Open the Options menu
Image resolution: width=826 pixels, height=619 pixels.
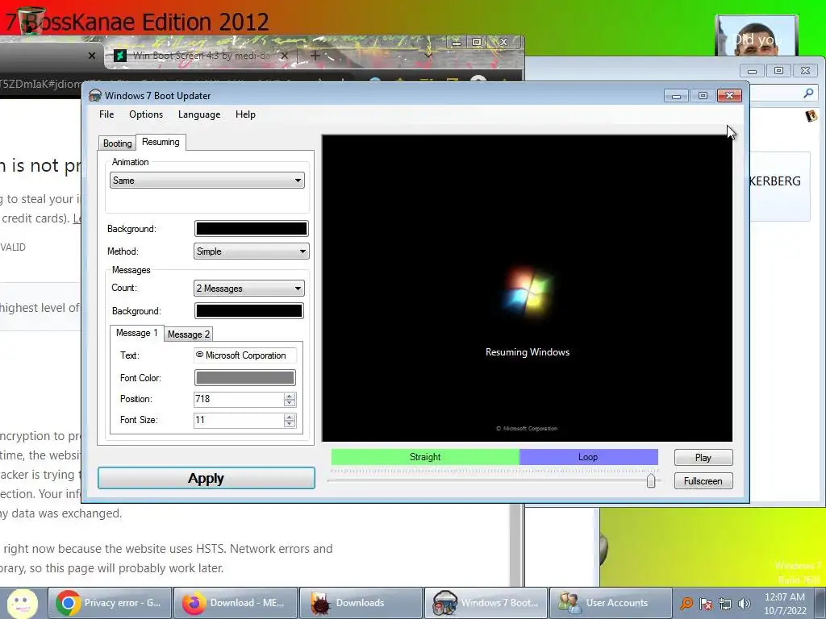146,114
